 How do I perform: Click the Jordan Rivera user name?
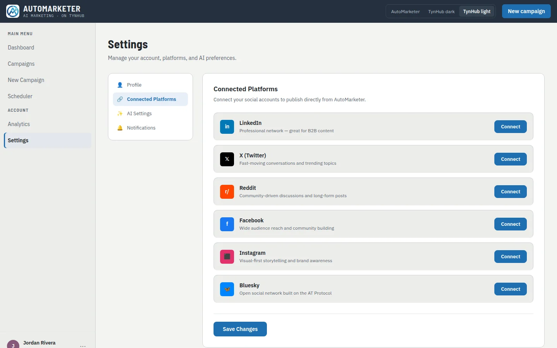[39, 343]
